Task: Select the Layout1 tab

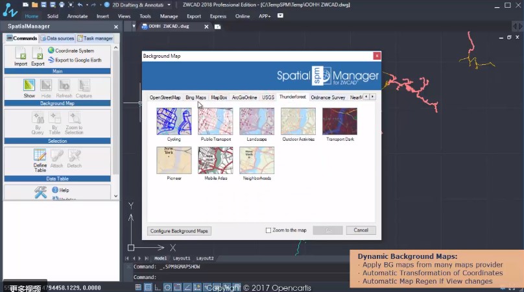Action: coord(181,258)
